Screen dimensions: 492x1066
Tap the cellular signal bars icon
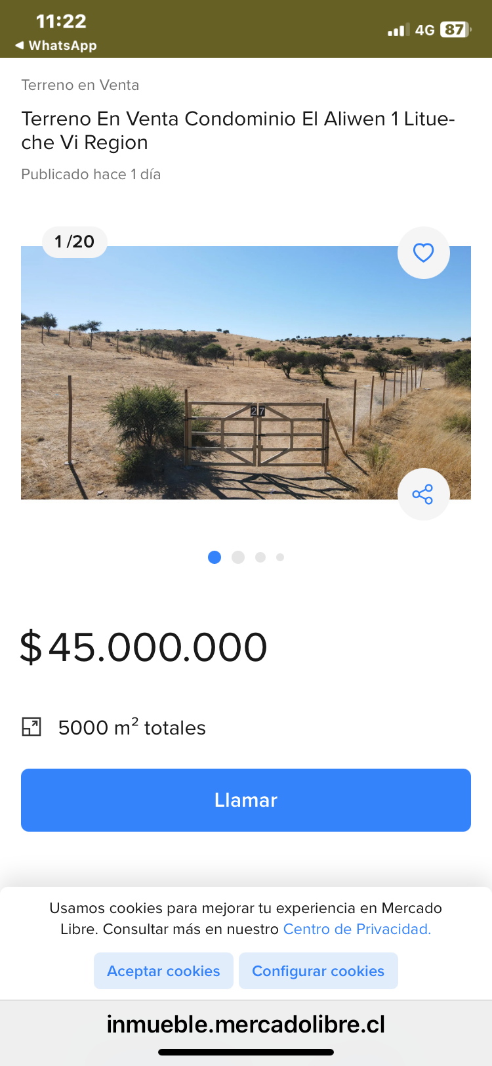tap(398, 30)
